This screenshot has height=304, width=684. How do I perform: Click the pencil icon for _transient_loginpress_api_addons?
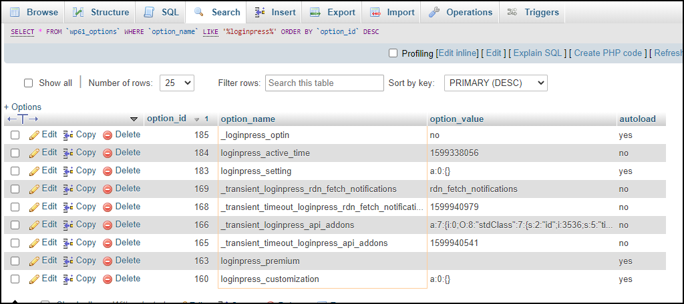click(35, 225)
